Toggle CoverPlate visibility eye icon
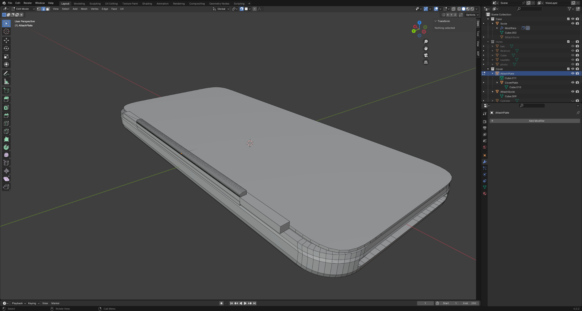The image size is (582, 311). coord(573,83)
